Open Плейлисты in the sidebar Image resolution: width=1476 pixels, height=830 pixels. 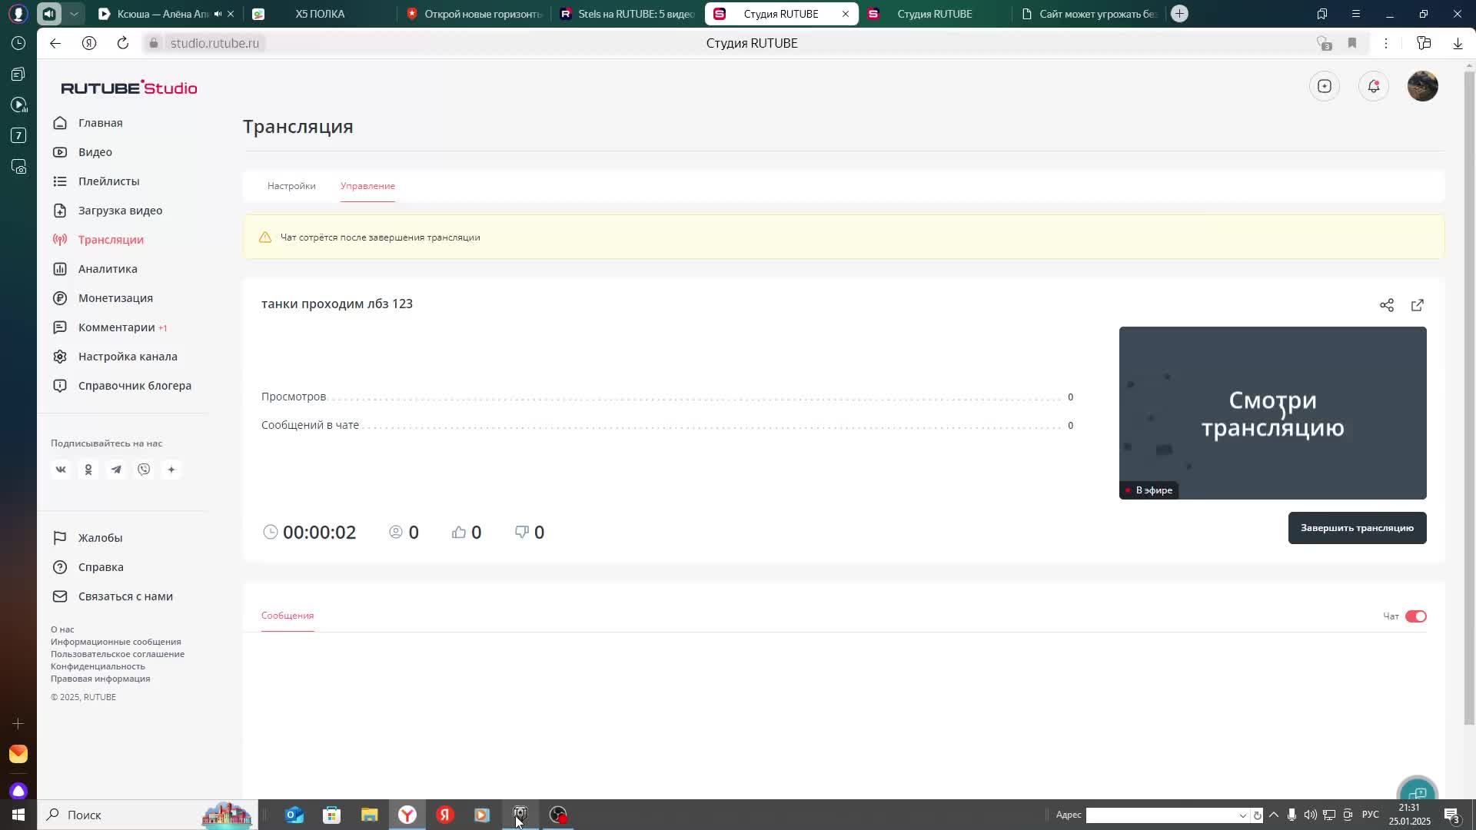pyautogui.click(x=108, y=181)
